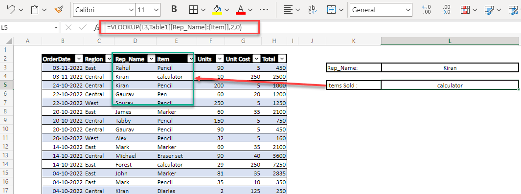This screenshot has width=521, height=194.
Task: Open the Undo history dropdown arrow
Action: tap(21, 10)
